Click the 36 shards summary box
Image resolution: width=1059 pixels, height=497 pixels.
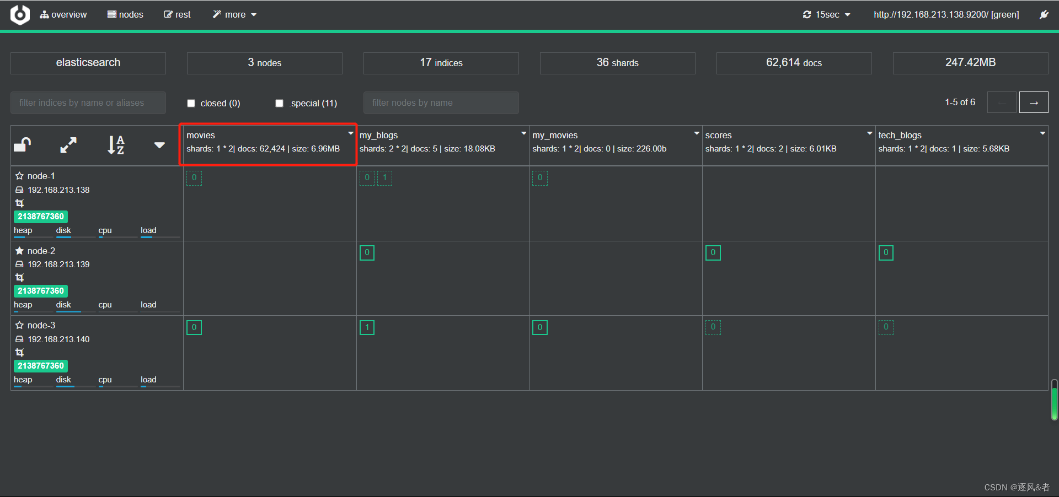(x=618, y=63)
